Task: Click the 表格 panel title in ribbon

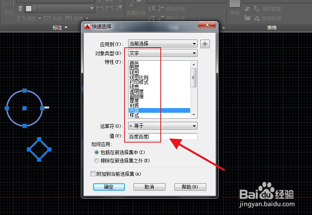Action: pos(272,27)
